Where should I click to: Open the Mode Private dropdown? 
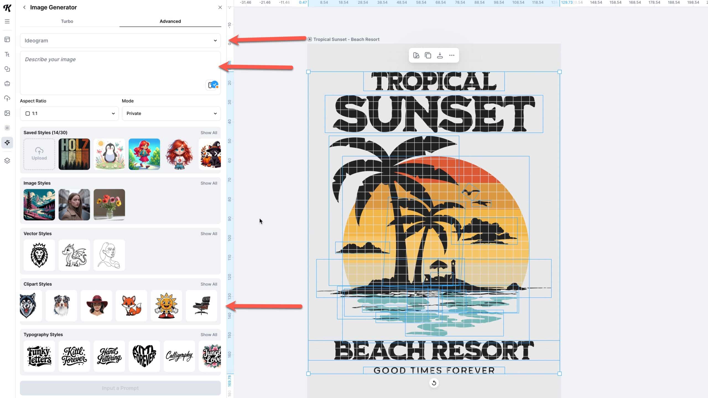pos(171,113)
